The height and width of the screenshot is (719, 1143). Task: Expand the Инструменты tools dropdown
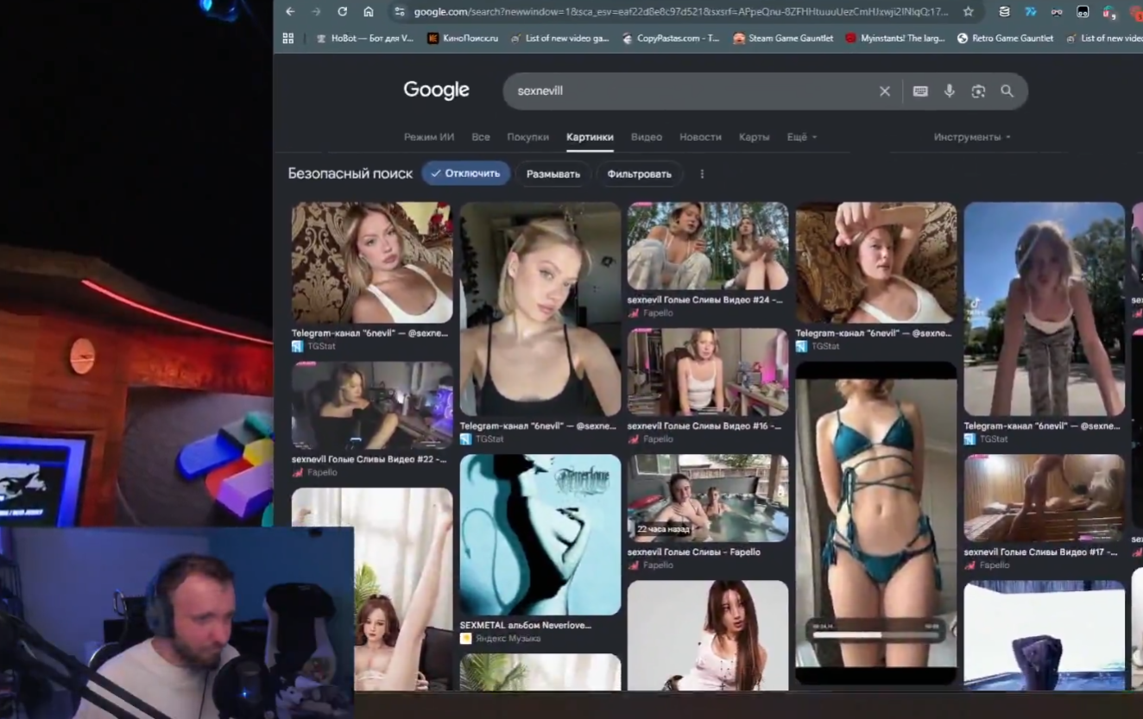[x=972, y=137]
